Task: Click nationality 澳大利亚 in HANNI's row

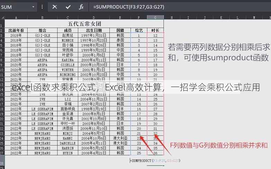Action: [120, 138]
